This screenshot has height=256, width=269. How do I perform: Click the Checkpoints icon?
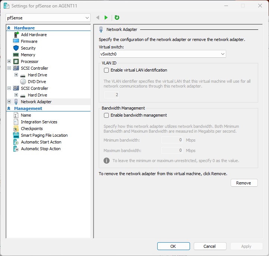[x=16, y=129]
